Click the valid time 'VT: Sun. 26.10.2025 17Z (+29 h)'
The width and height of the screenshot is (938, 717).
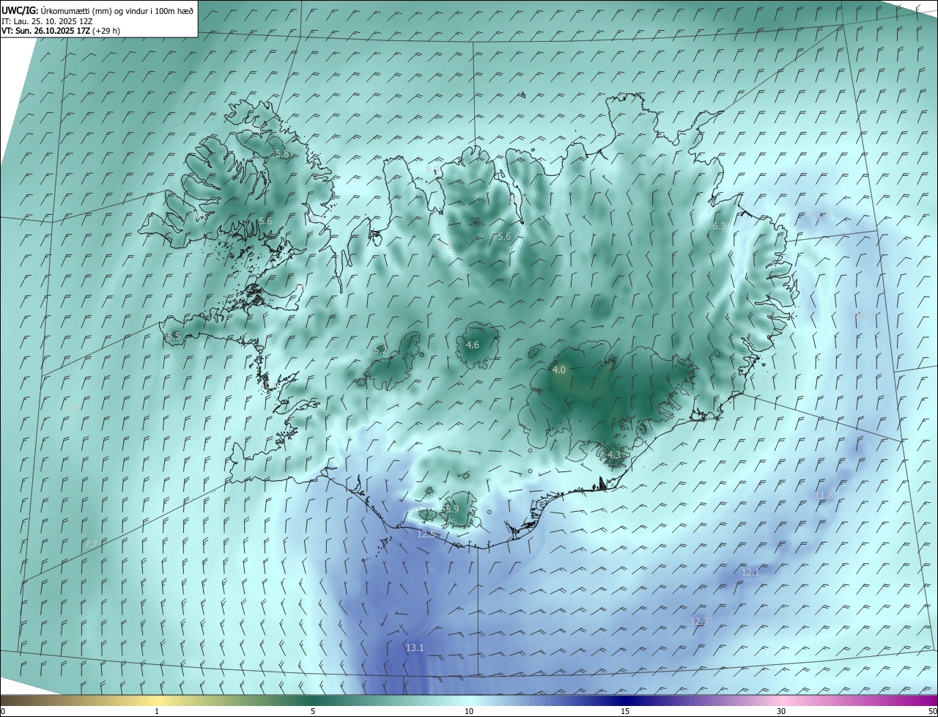tap(61, 31)
